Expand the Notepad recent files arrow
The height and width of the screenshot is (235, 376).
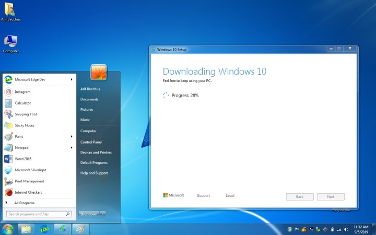tap(72, 148)
